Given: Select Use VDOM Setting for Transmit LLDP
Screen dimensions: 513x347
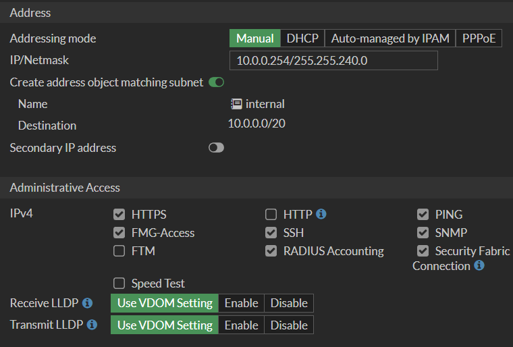Looking at the screenshot, I should [x=165, y=325].
